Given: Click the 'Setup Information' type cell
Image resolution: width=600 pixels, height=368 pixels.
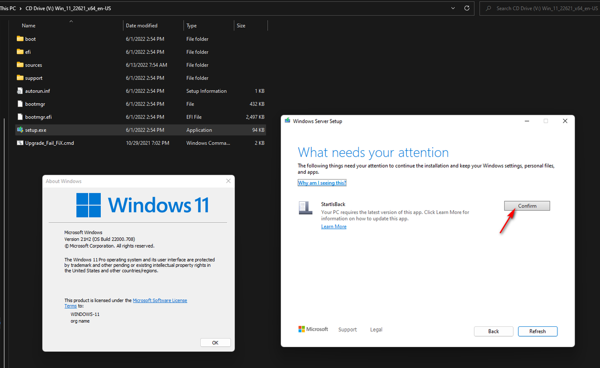Looking at the screenshot, I should point(206,91).
